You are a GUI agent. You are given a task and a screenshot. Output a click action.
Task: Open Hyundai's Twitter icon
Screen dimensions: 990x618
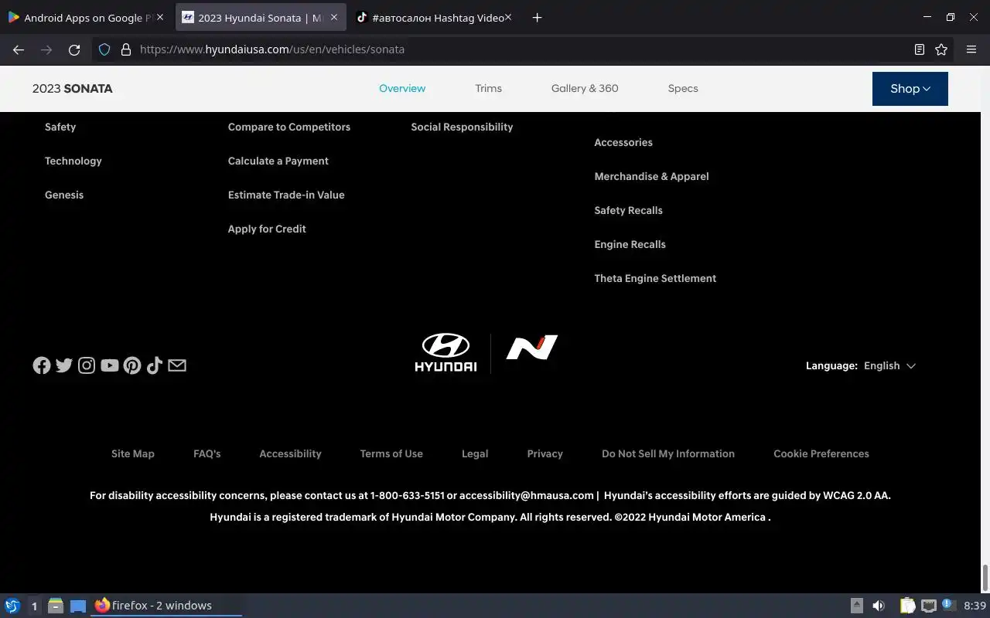pos(64,365)
